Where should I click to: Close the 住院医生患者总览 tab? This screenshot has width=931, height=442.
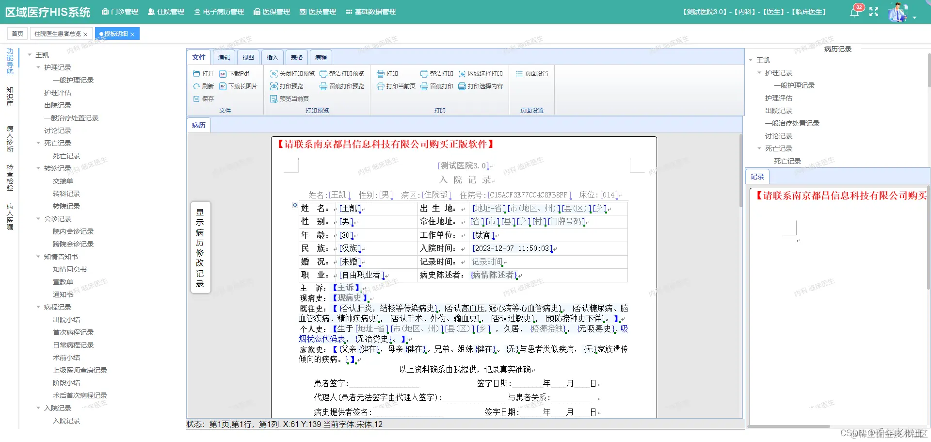tap(85, 34)
